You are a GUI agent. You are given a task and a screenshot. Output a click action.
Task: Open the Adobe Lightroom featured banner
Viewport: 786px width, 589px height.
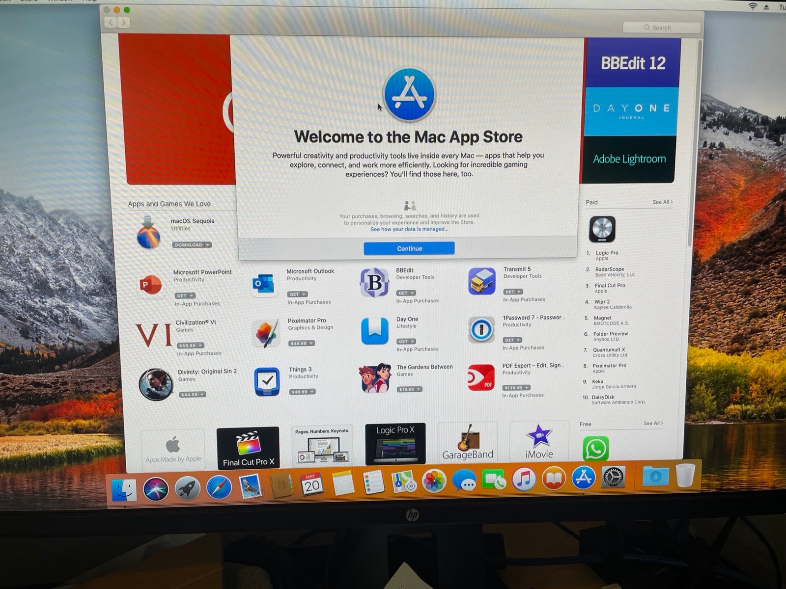click(629, 159)
